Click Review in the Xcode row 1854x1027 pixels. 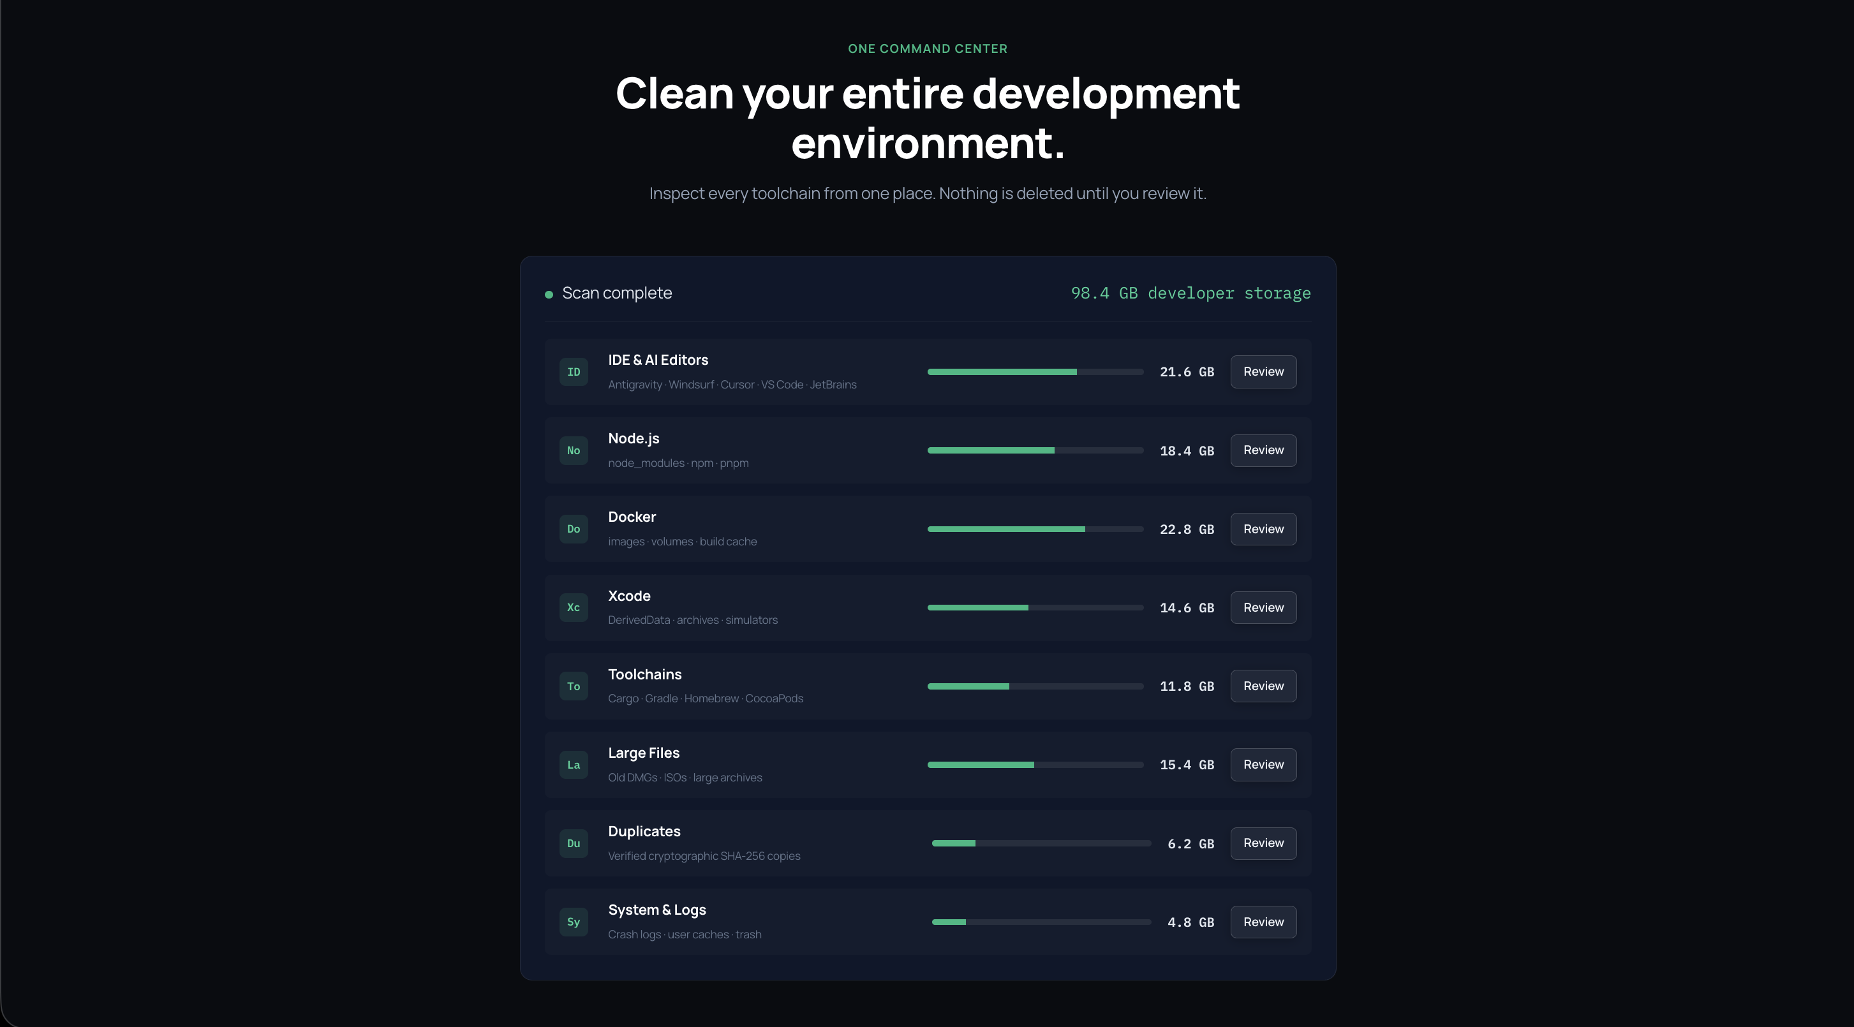pos(1263,607)
